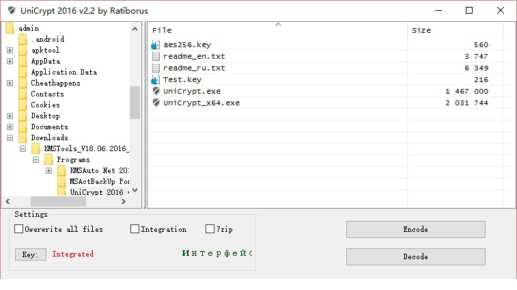Click the Programs folder icon
This screenshot has height=290, width=517.
(x=48, y=159)
